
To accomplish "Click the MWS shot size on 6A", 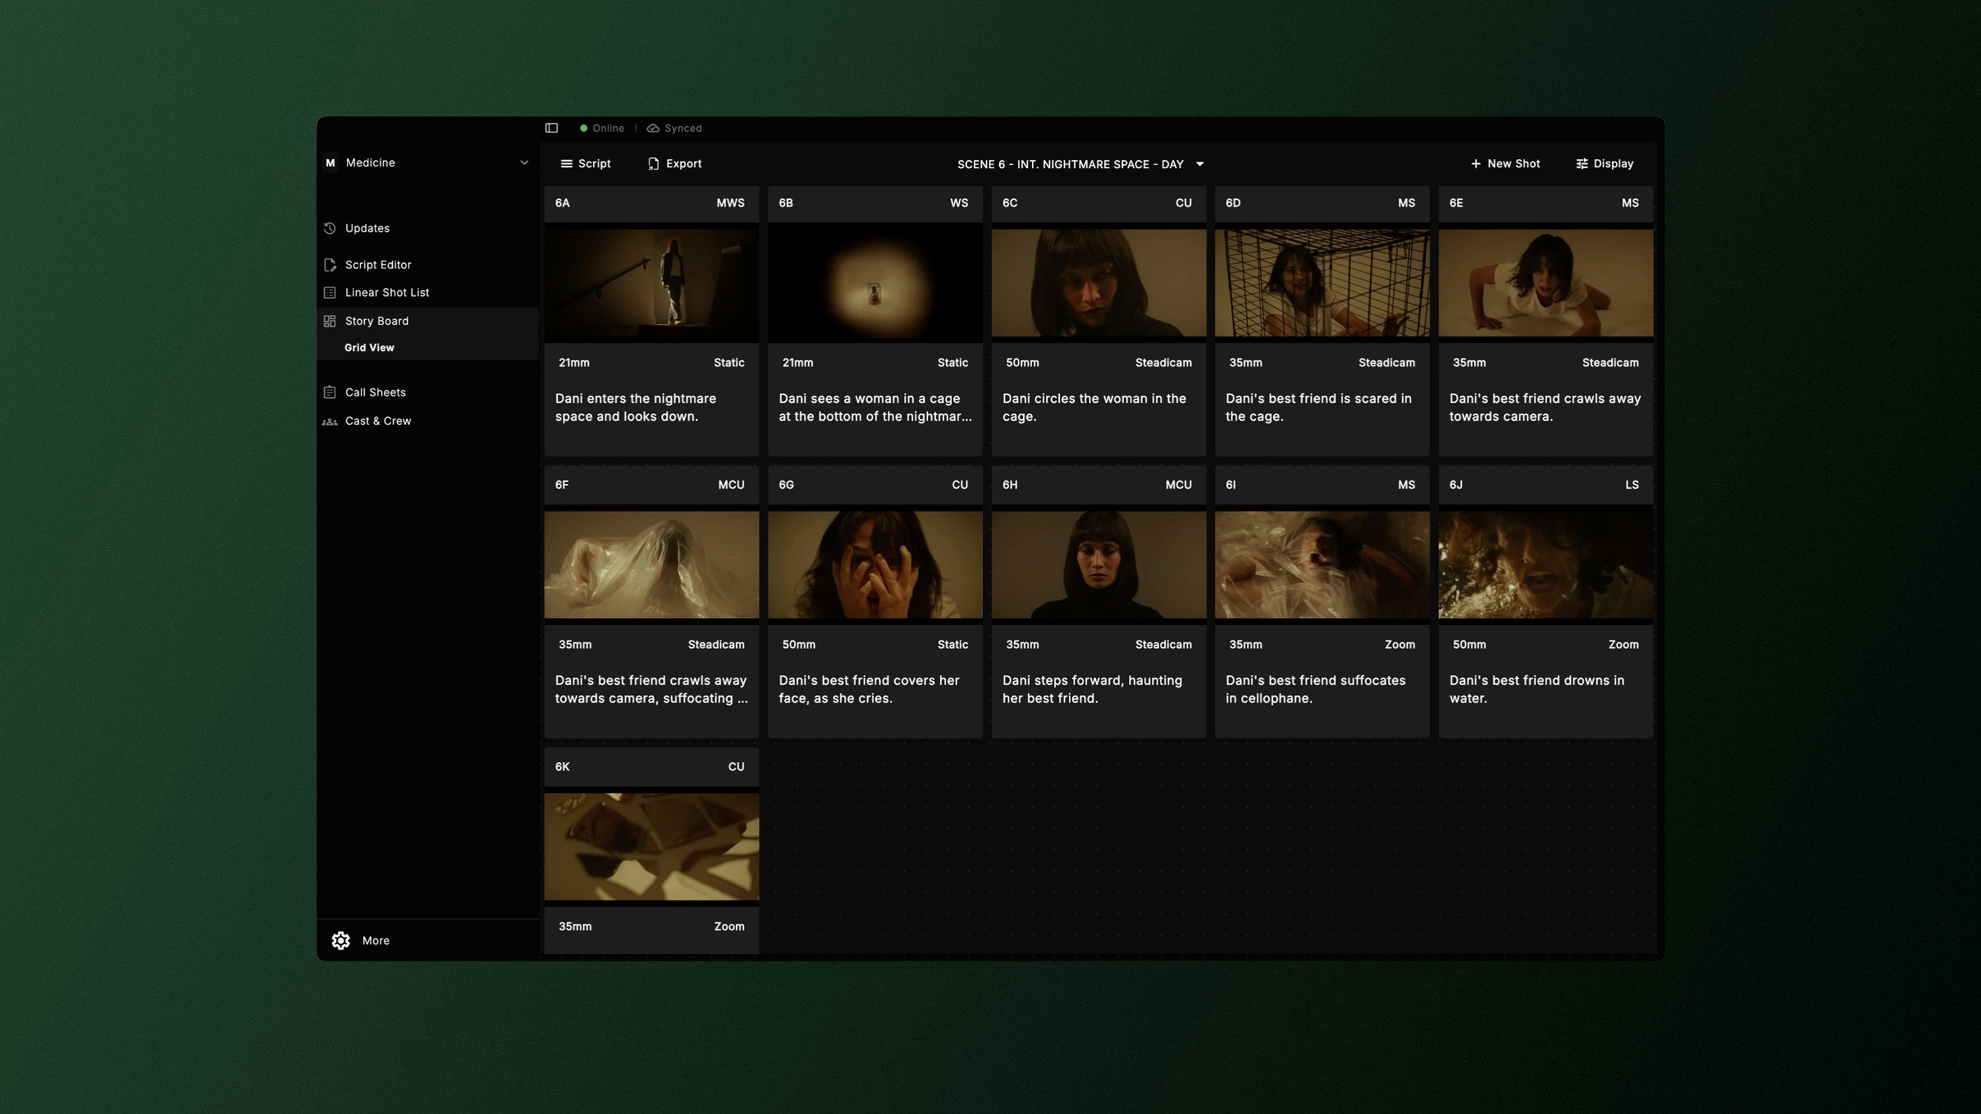I will coord(730,203).
